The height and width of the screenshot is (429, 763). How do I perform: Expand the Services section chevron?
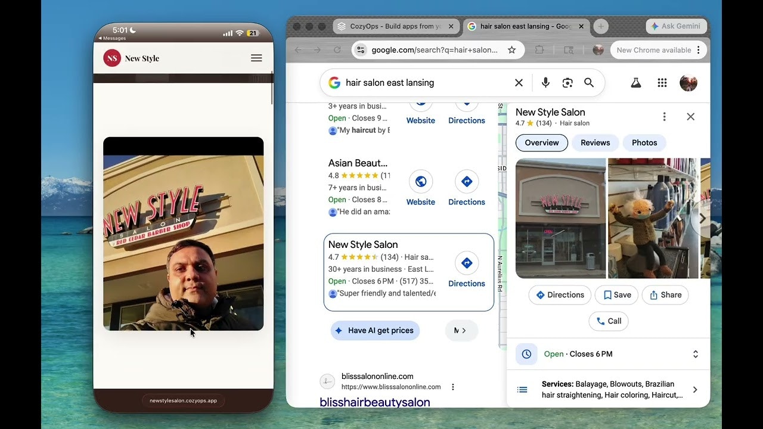pos(695,390)
